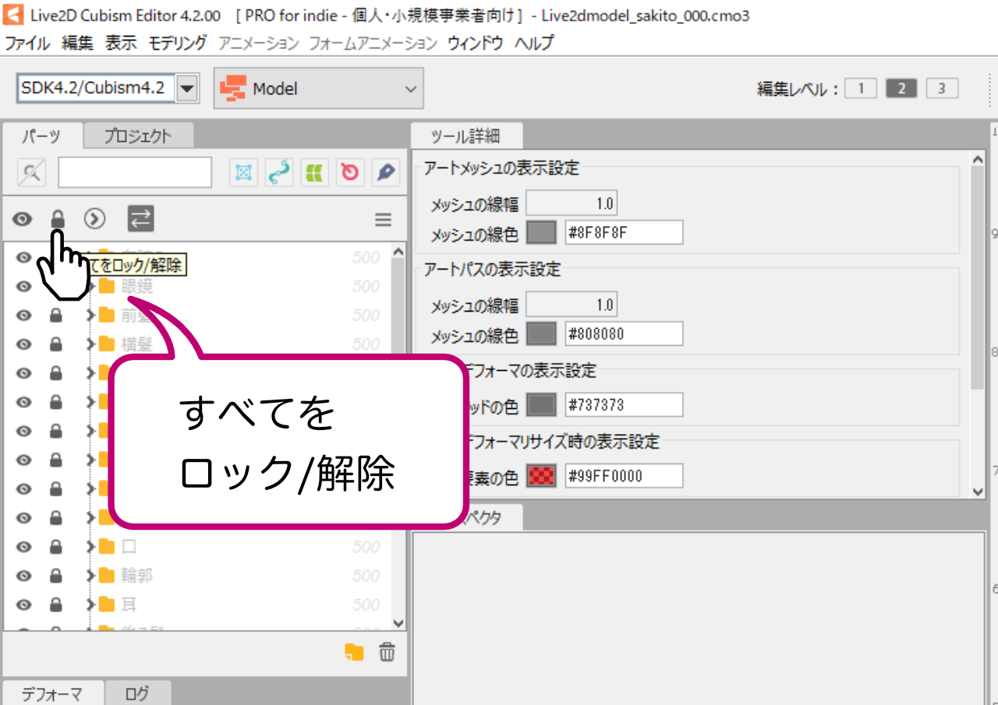Expand the 耳 folder in parts tree
The width and height of the screenshot is (998, 705).
click(x=91, y=605)
